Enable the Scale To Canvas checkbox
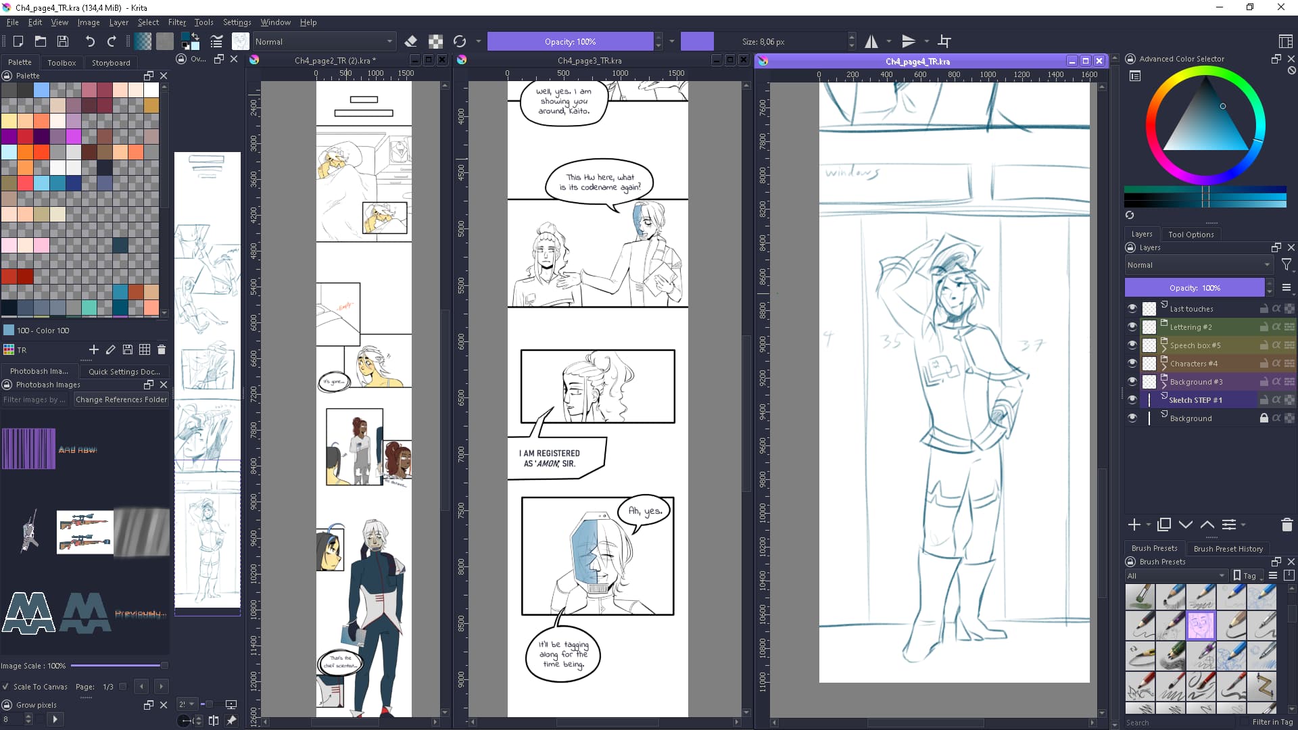This screenshot has height=730, width=1298. tap(6, 687)
